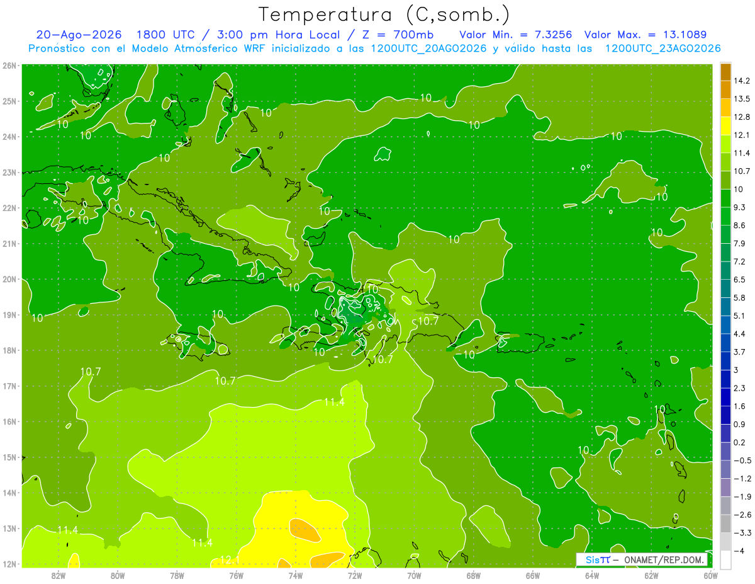
Task: Click the valid-until stamp "1200UTC_23AGO2026"
Action: 663,49
